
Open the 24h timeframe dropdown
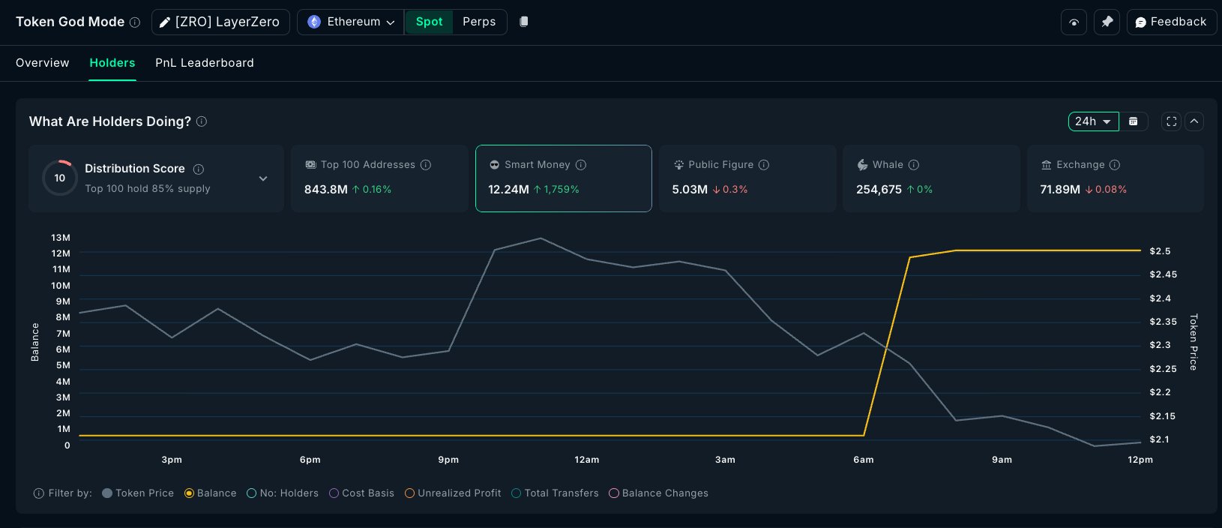(x=1093, y=121)
